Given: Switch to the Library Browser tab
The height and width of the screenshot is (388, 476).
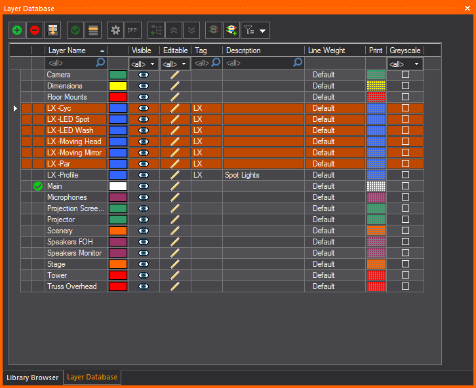Looking at the screenshot, I should (x=32, y=378).
